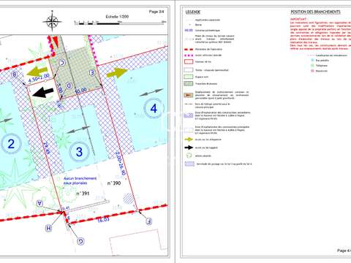The image size is (351, 263).
Task: Click the 'Page 4' label at bottom right
Action: click(344, 251)
